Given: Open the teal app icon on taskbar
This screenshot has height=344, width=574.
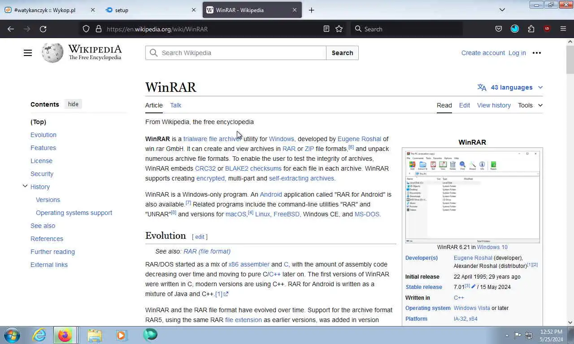Looking at the screenshot, I should 150,335.
